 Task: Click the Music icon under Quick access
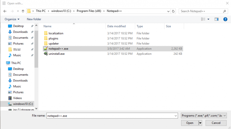(x=10, y=55)
